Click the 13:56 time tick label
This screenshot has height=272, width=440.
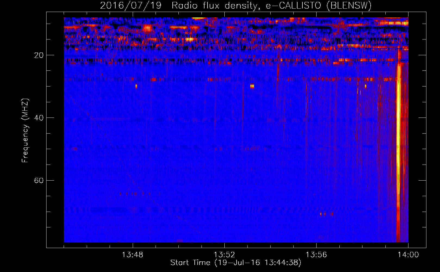click(x=316, y=255)
